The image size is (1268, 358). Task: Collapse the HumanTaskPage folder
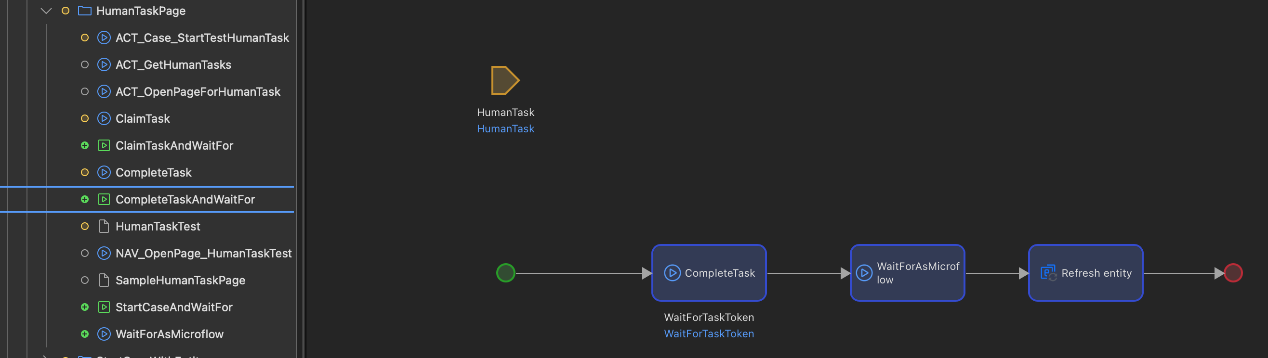point(46,11)
